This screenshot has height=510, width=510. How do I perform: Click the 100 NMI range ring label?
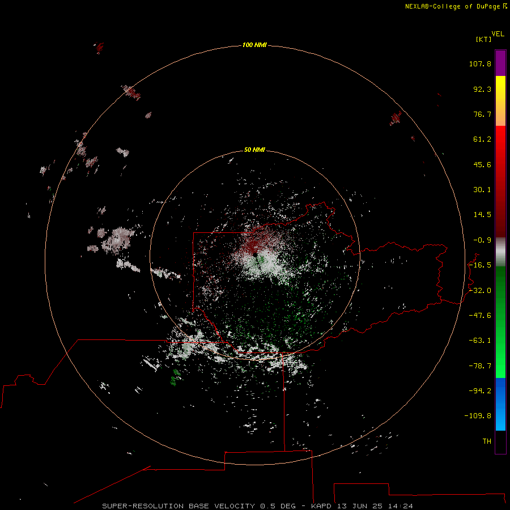[254, 45]
